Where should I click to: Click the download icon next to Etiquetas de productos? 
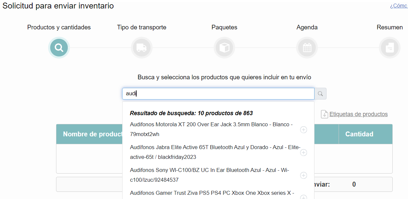click(324, 114)
